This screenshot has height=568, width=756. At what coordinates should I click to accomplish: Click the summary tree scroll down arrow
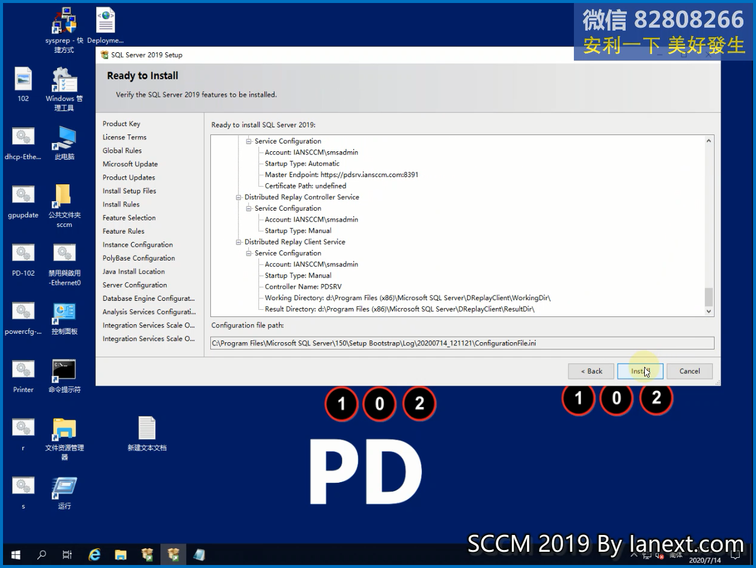(709, 312)
